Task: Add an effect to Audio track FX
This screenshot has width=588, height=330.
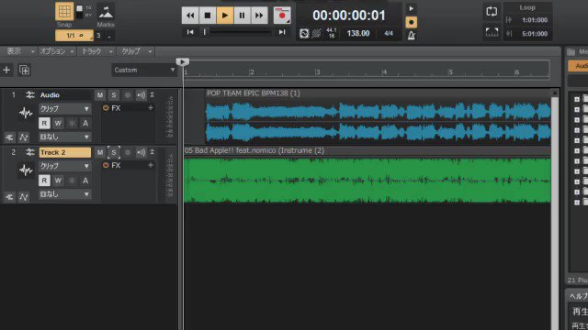Action: (151, 108)
